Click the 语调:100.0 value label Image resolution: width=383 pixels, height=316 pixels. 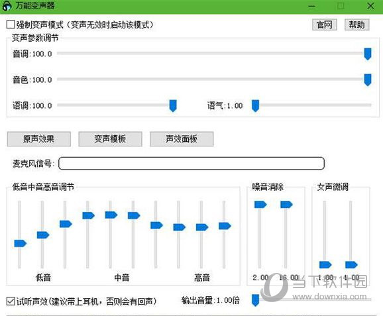click(32, 106)
